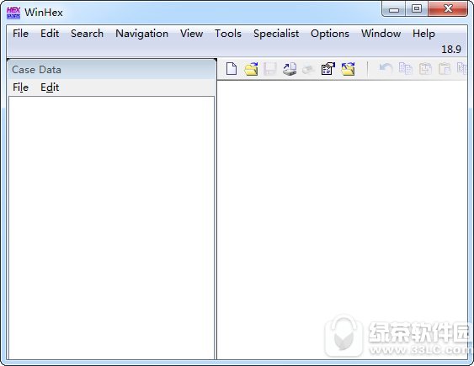The height and width of the screenshot is (366, 474).
Task: Open the Specialist menu
Action: (x=276, y=34)
